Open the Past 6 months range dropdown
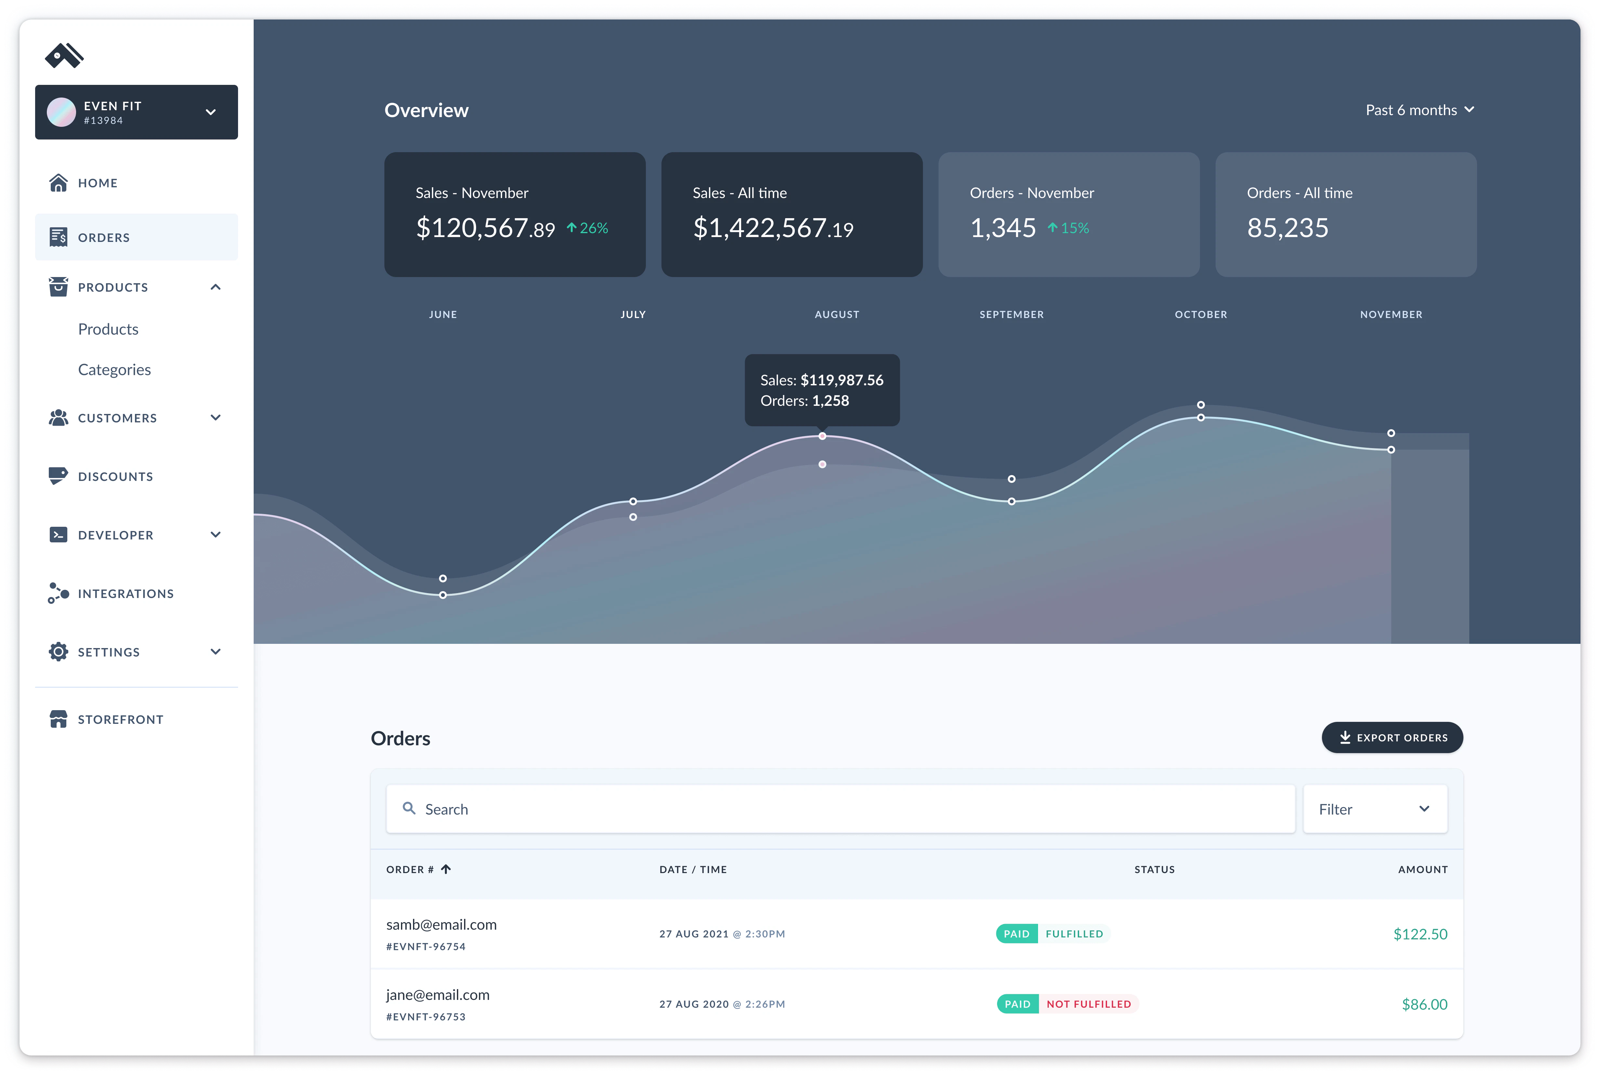 pos(1420,110)
